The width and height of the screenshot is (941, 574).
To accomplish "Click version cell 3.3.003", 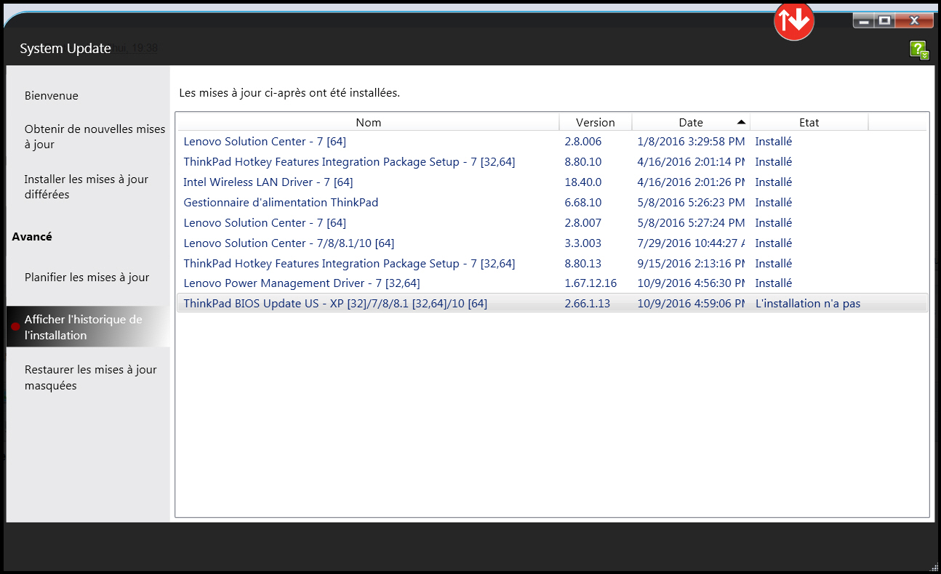I will tap(583, 243).
